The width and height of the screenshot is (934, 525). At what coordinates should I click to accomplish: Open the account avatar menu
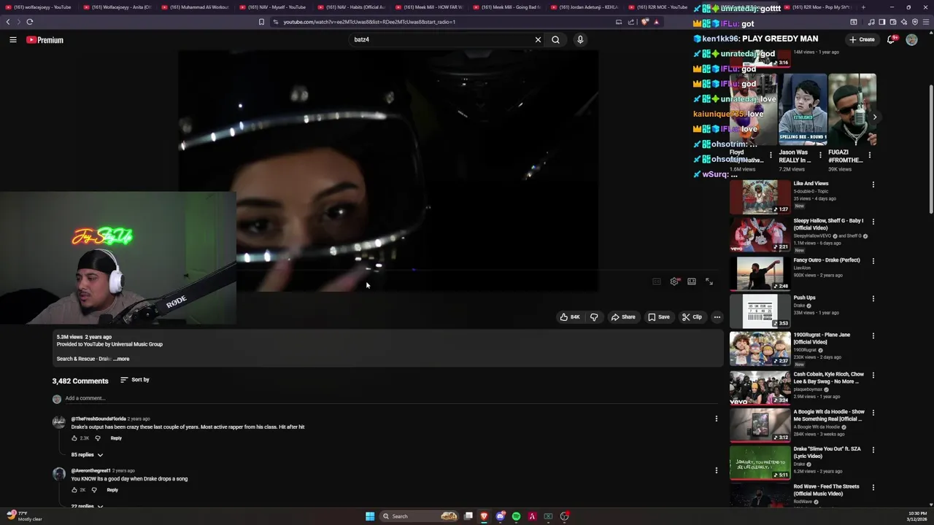coord(911,39)
